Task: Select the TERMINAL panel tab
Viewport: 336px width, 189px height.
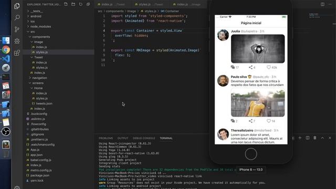Action: tap(166, 138)
